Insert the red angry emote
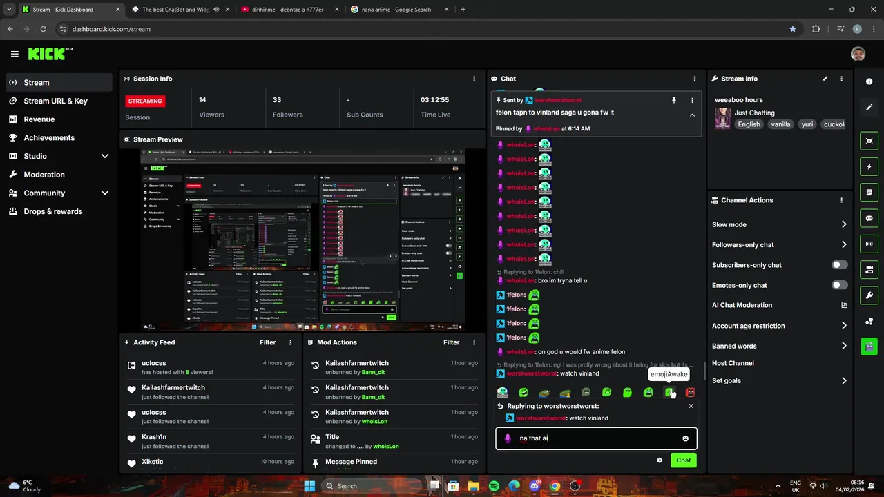This screenshot has height=497, width=884. [x=690, y=393]
